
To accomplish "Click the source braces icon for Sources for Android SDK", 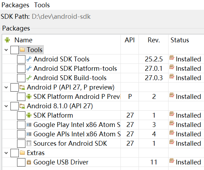I will coord(29,143).
